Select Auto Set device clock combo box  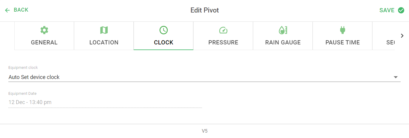tap(204, 77)
